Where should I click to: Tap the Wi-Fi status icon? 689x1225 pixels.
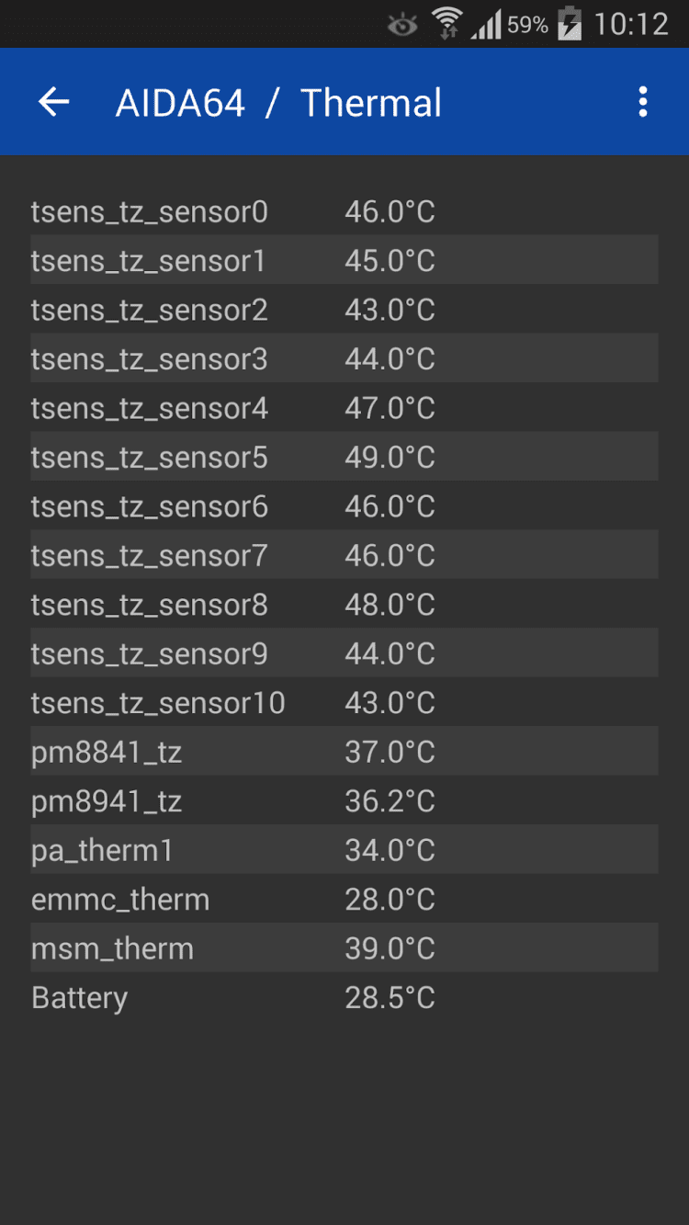coord(447,24)
